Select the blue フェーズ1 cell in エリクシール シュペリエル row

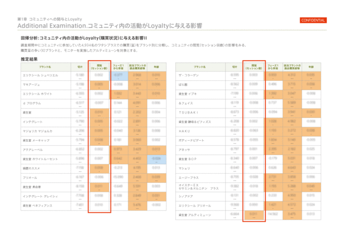119,76
